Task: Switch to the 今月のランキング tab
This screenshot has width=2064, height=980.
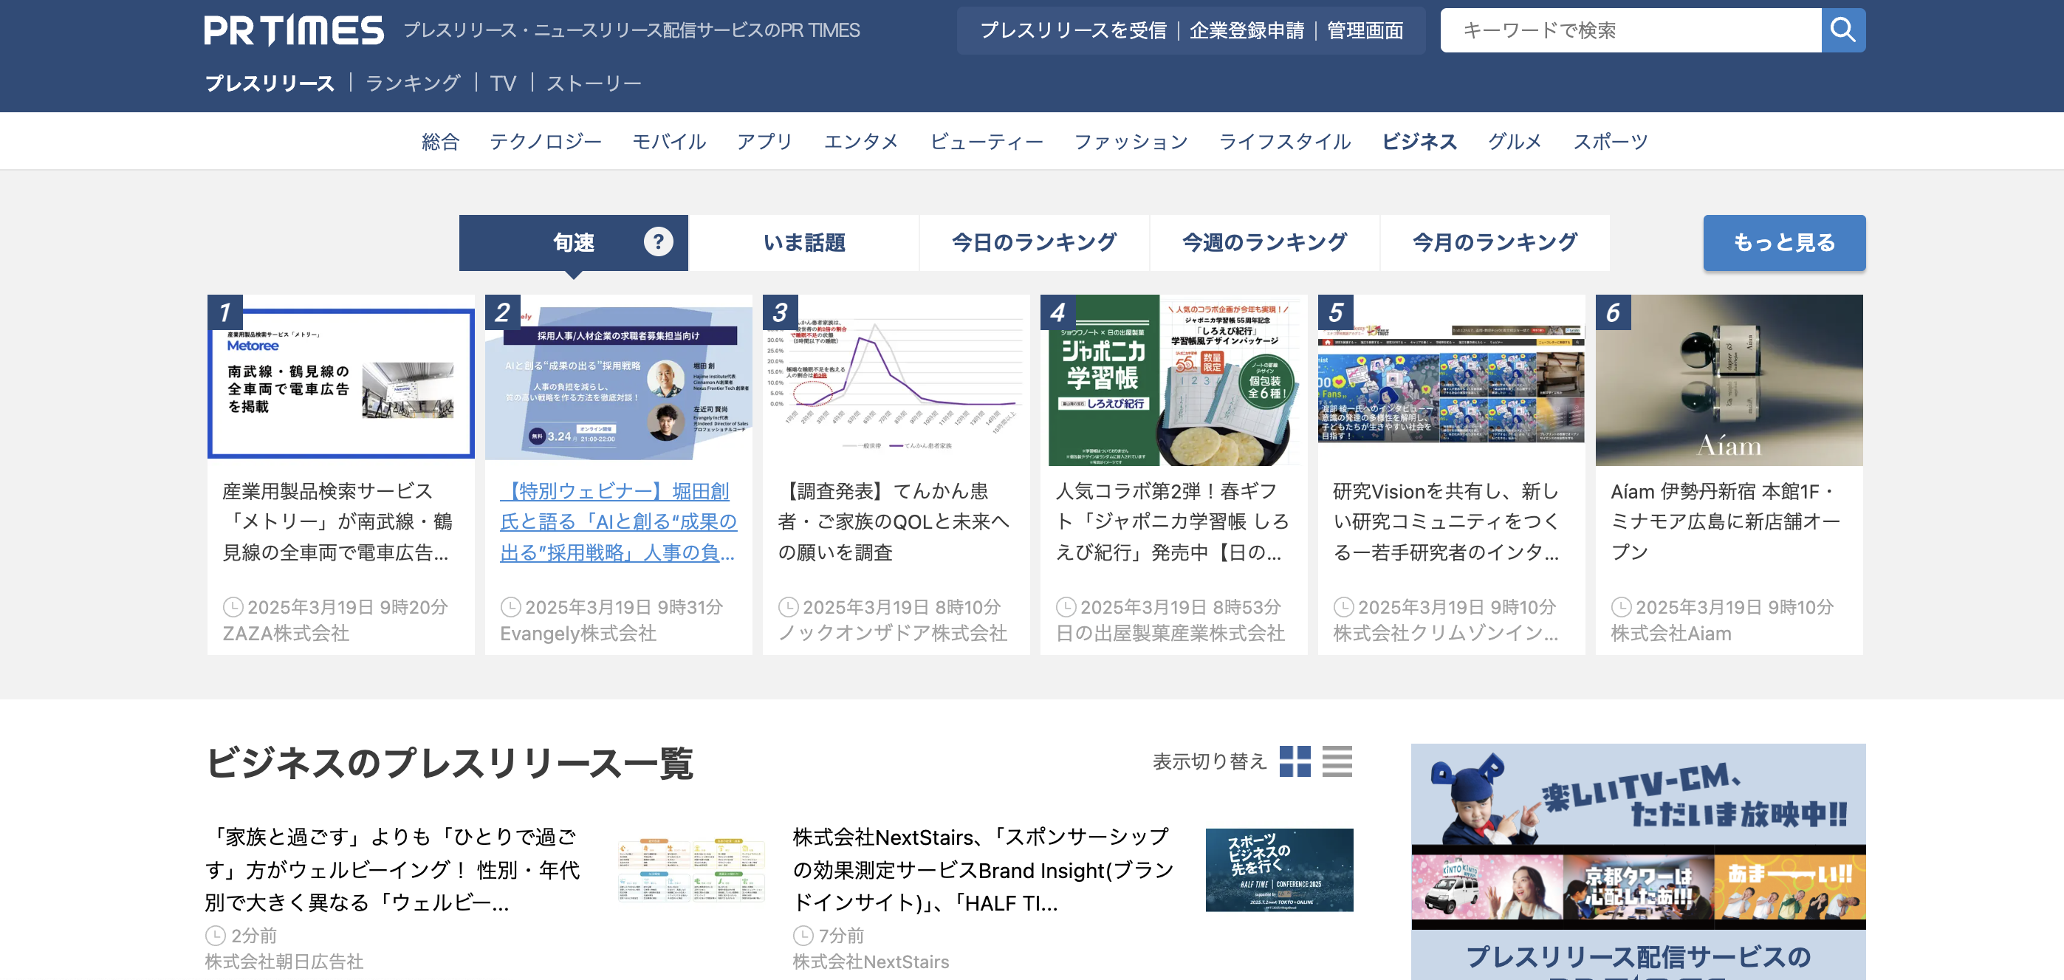Action: [x=1495, y=243]
